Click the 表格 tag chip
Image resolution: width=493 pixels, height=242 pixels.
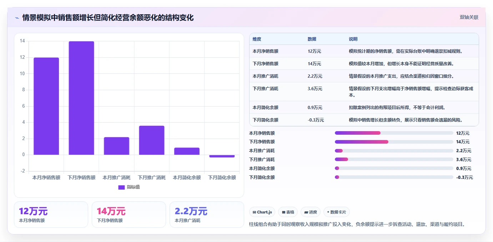click(x=288, y=212)
